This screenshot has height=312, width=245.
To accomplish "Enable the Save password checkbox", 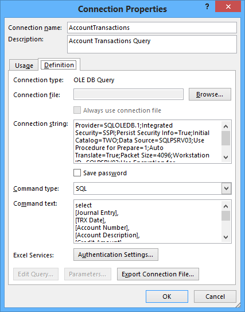I will [x=77, y=173].
